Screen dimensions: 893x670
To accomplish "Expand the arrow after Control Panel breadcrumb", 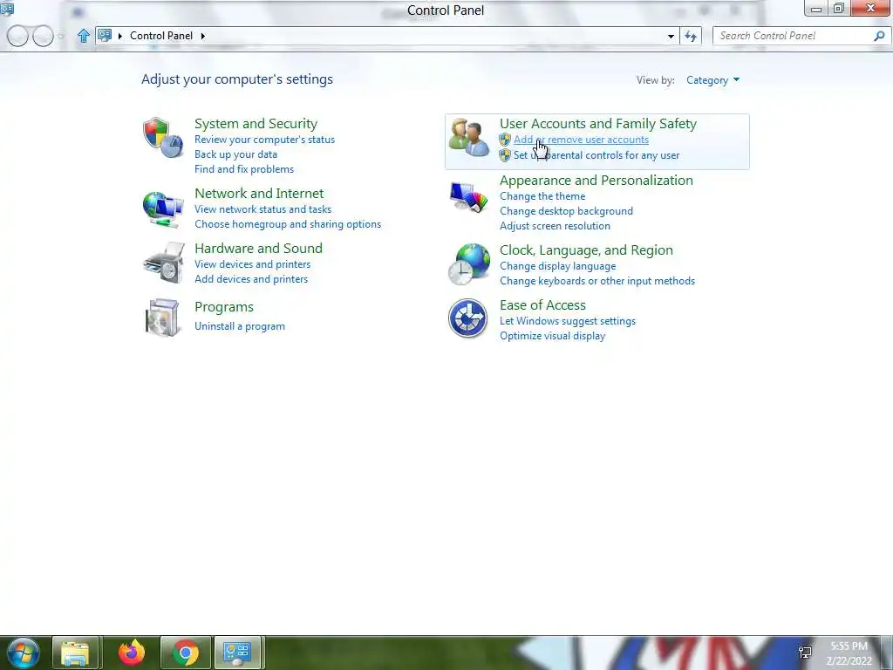I will coord(202,36).
